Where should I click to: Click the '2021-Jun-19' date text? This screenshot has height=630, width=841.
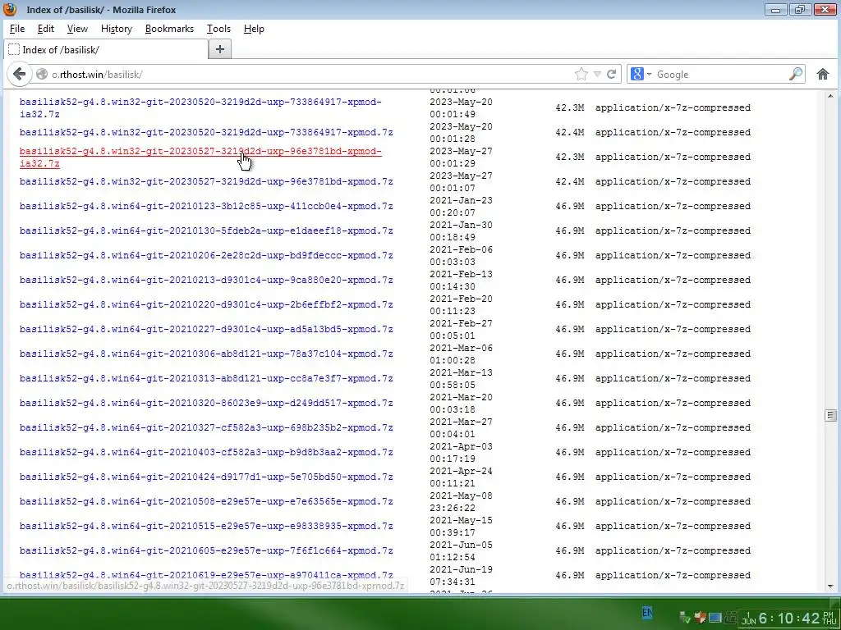(461, 570)
